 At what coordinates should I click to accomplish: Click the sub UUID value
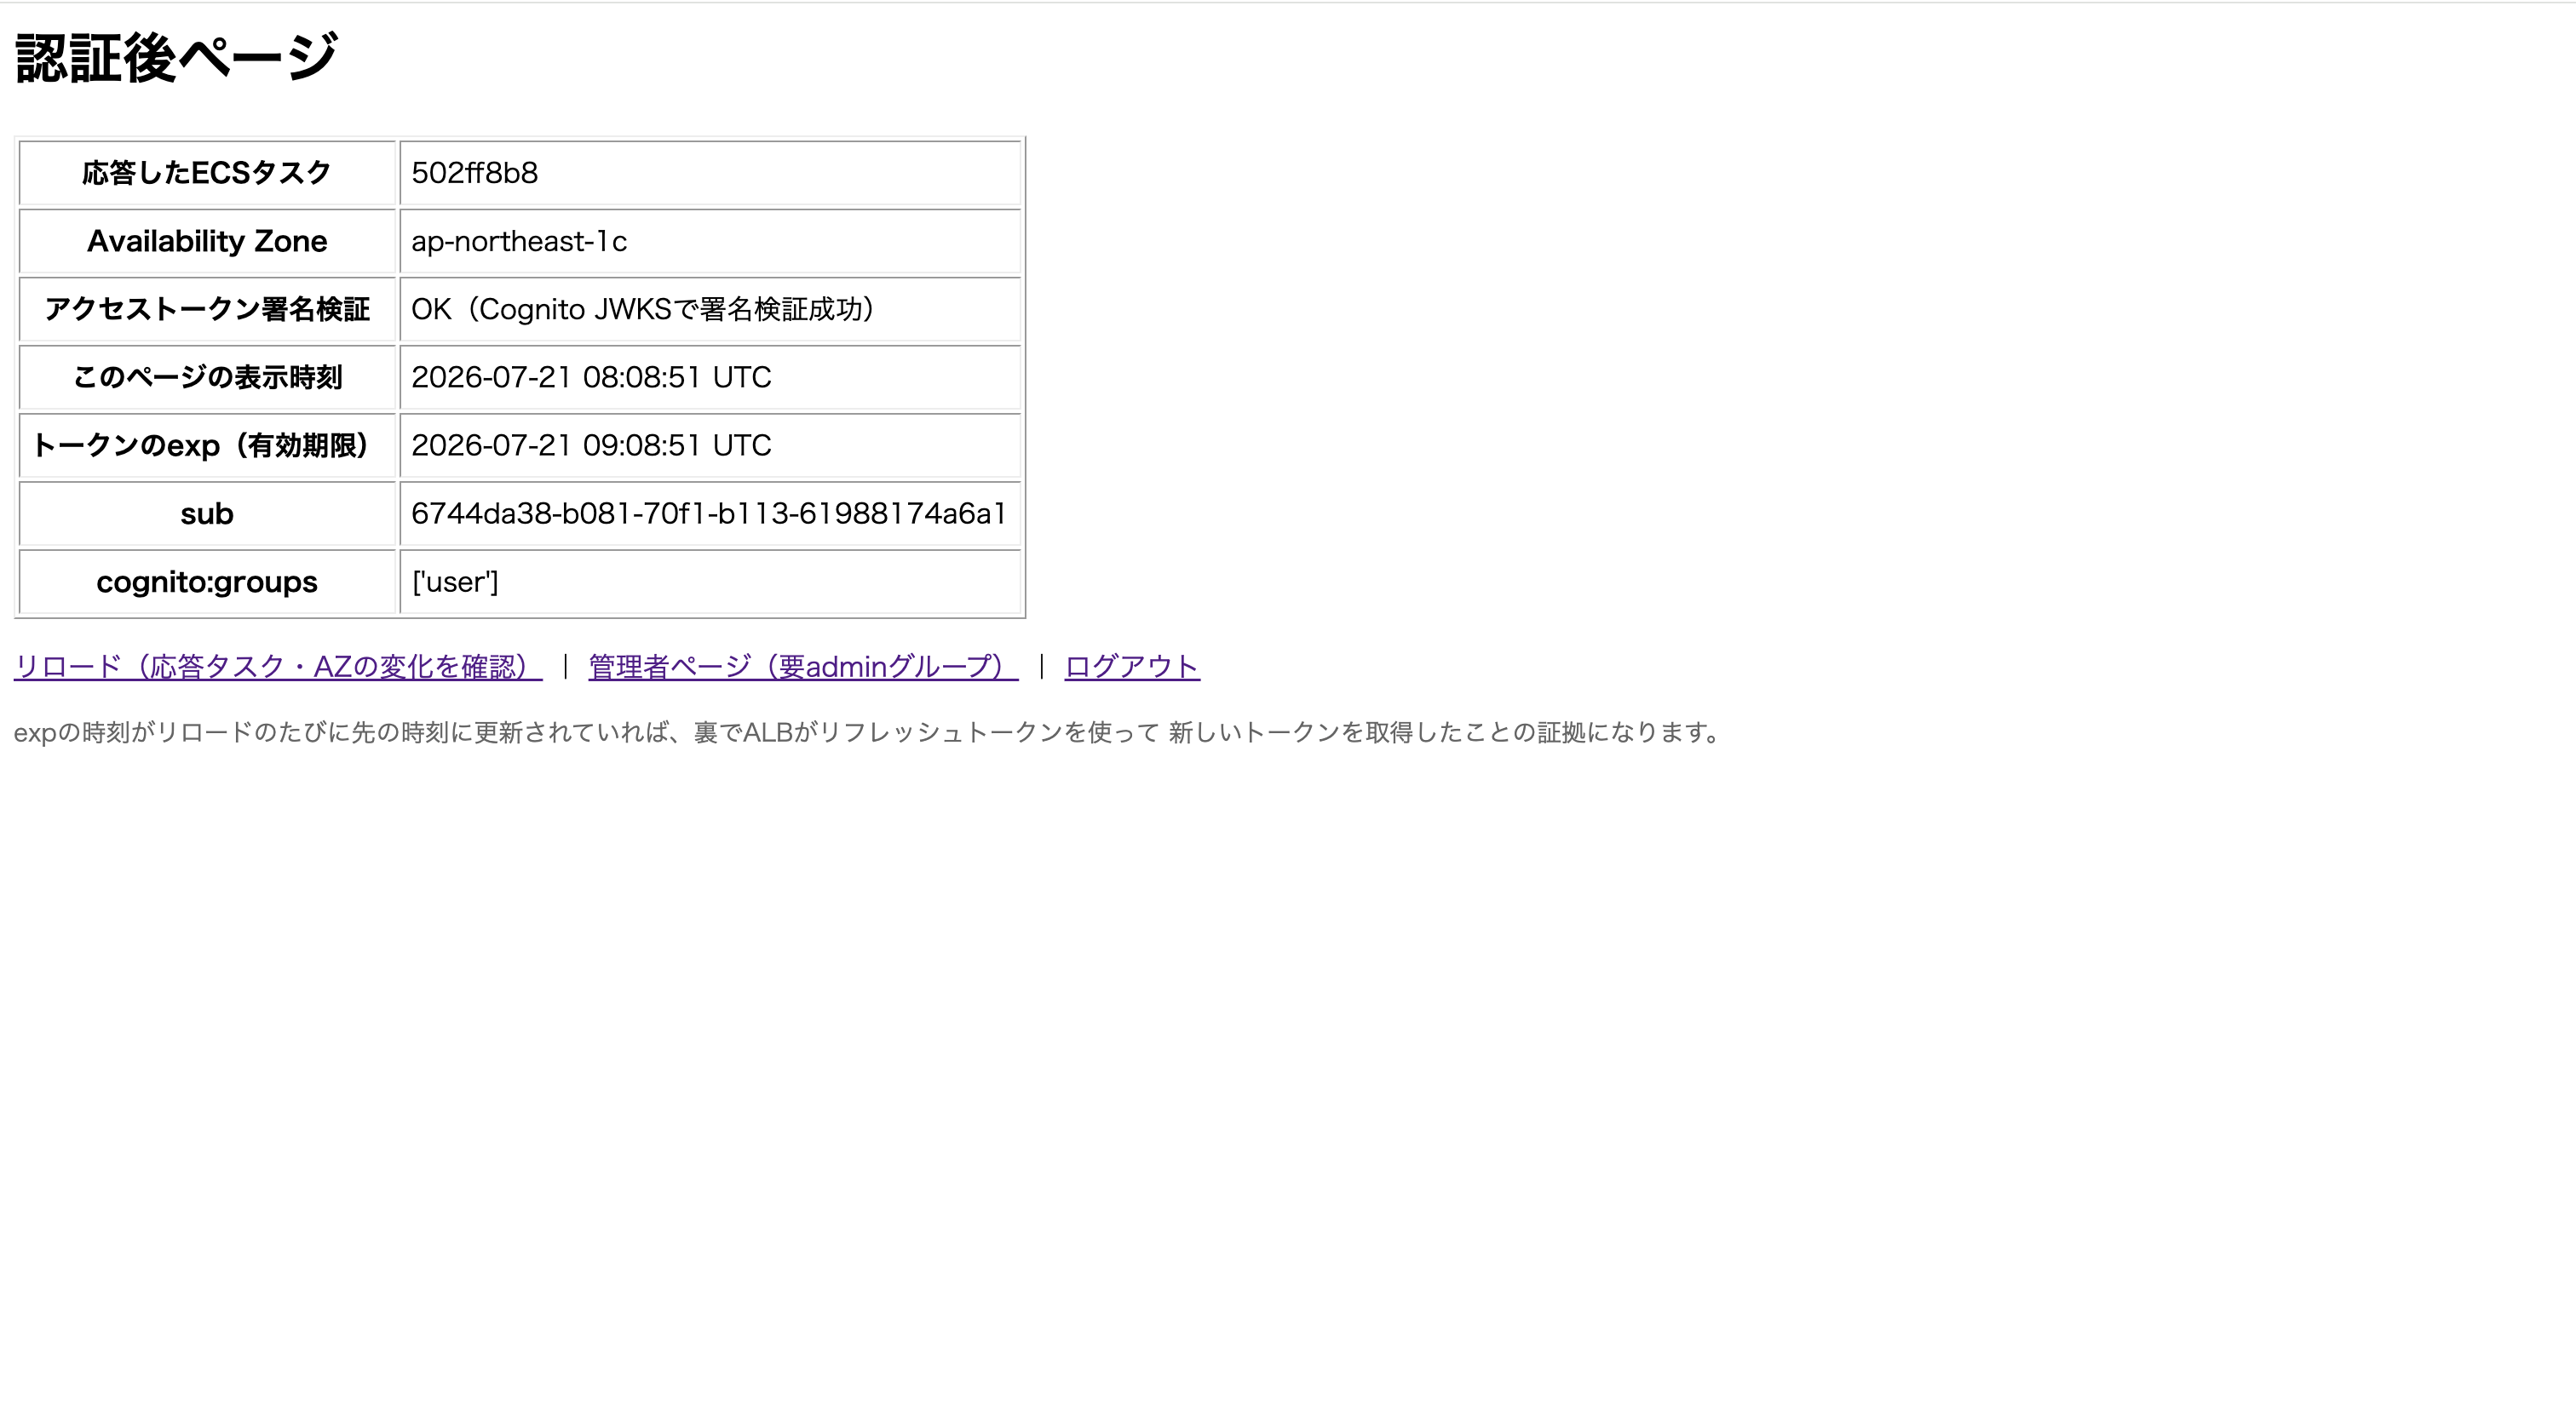[x=708, y=513]
